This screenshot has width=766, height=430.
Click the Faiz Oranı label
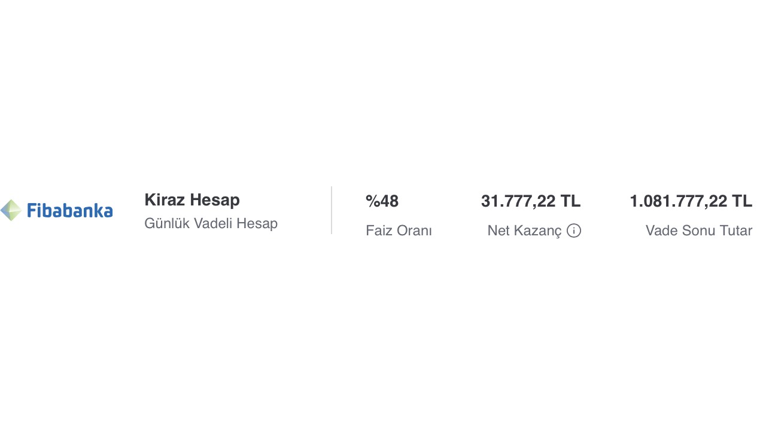399,231
